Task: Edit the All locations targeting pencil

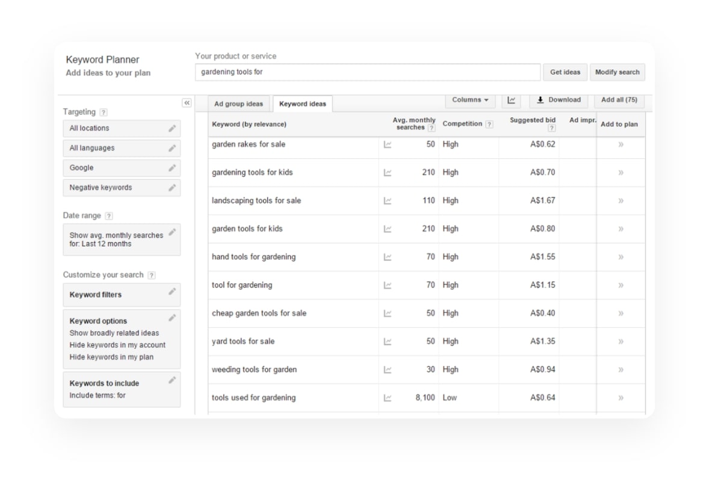Action: click(x=172, y=128)
